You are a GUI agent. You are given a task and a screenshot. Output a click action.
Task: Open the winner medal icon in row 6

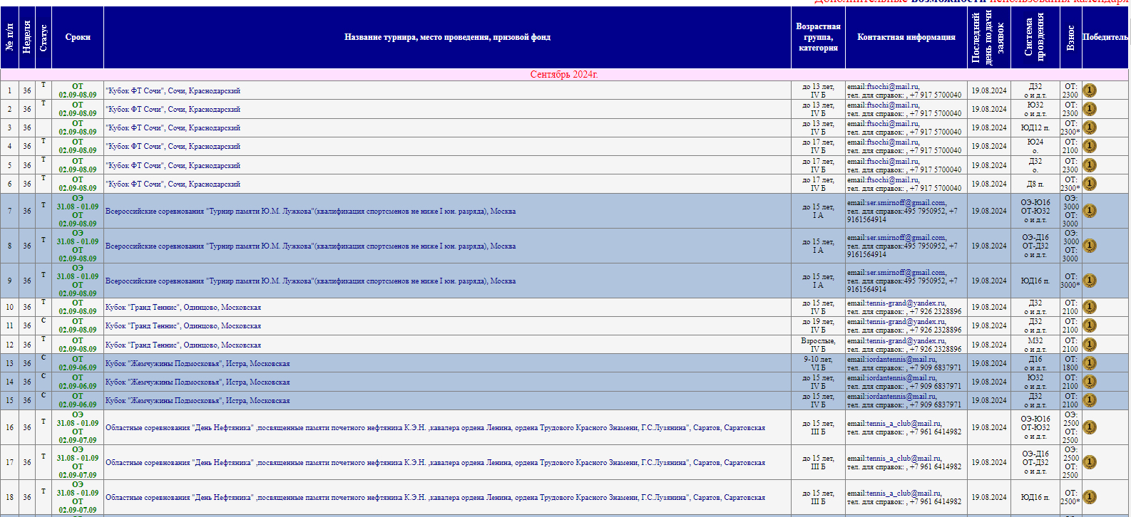tap(1090, 184)
